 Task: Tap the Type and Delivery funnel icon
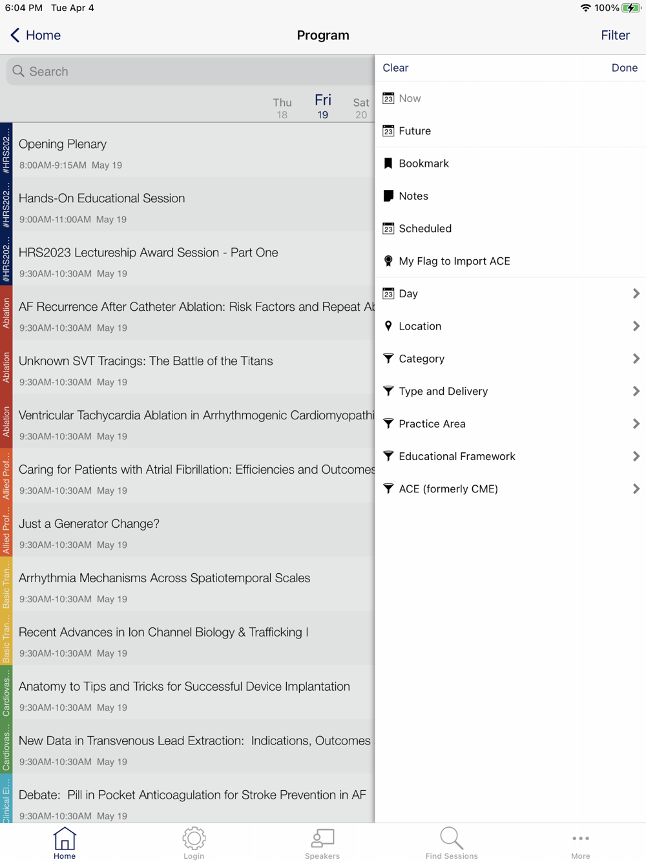click(x=388, y=391)
